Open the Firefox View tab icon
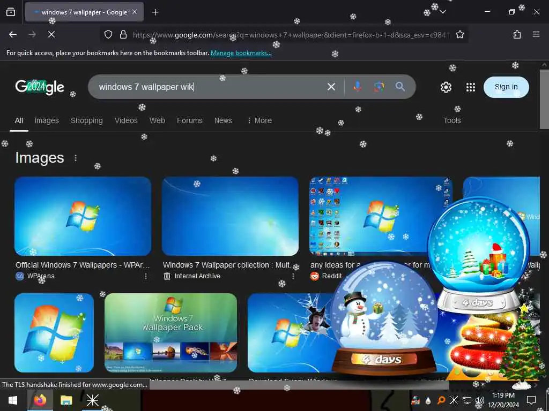Viewport: 549px width, 411px height. [x=11, y=12]
